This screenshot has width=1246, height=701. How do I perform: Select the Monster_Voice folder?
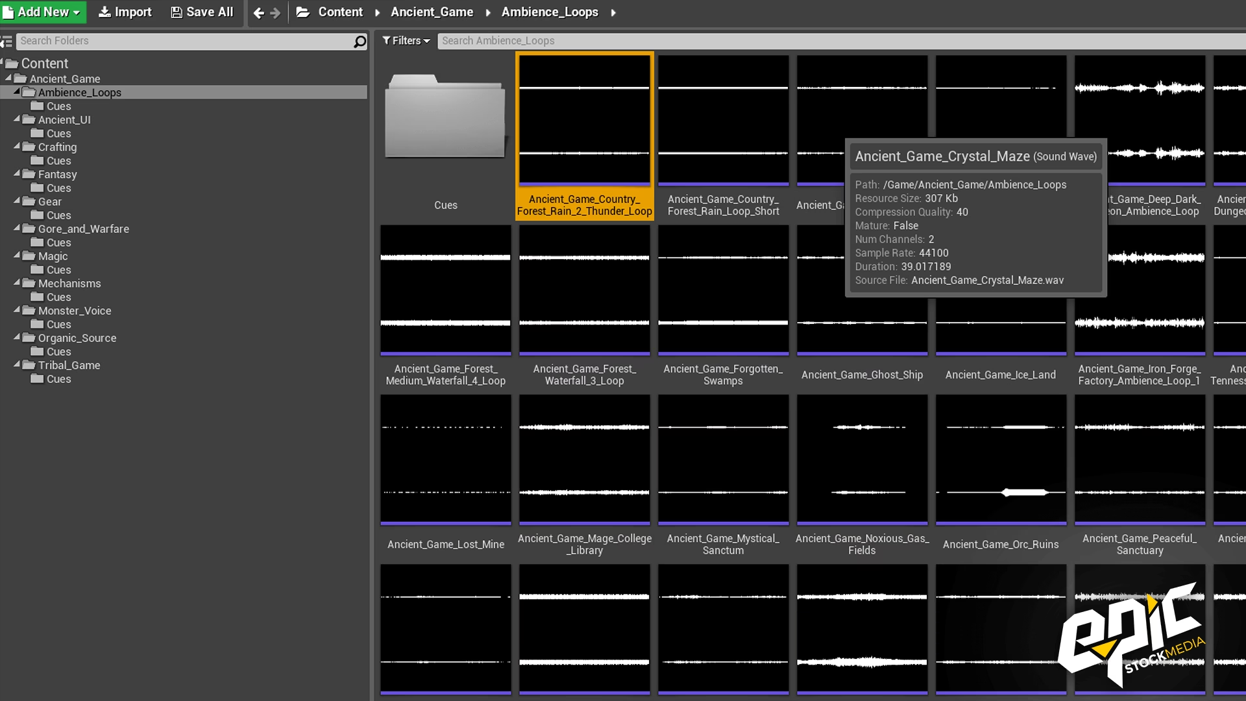pos(74,311)
